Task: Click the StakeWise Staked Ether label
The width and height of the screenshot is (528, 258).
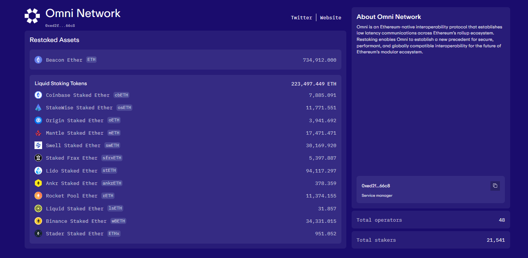Action: tap(79, 107)
